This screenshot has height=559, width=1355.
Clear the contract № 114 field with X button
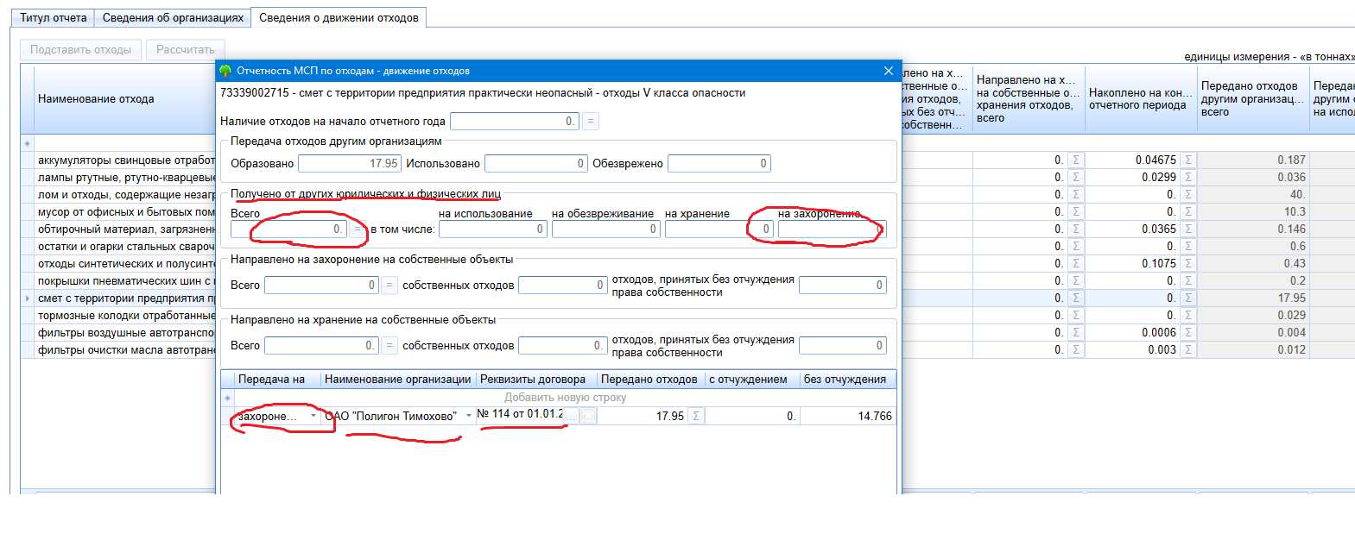tap(587, 417)
